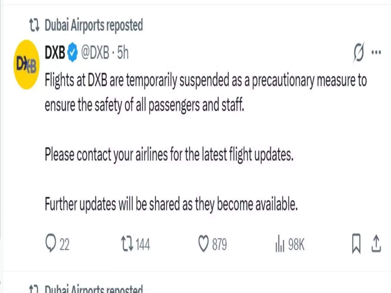Screen dimensions: 391x293
Task: Click the yellow DXB profile avatar
Action: (26, 63)
